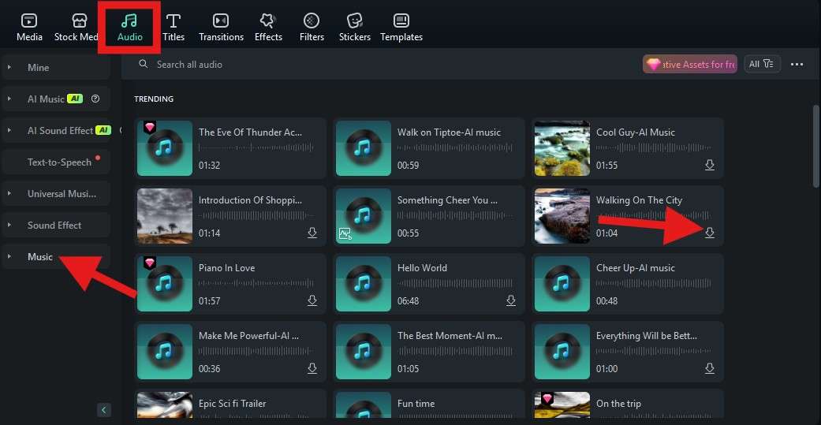Expand the AI Sound Effect category arrow

pos(9,130)
